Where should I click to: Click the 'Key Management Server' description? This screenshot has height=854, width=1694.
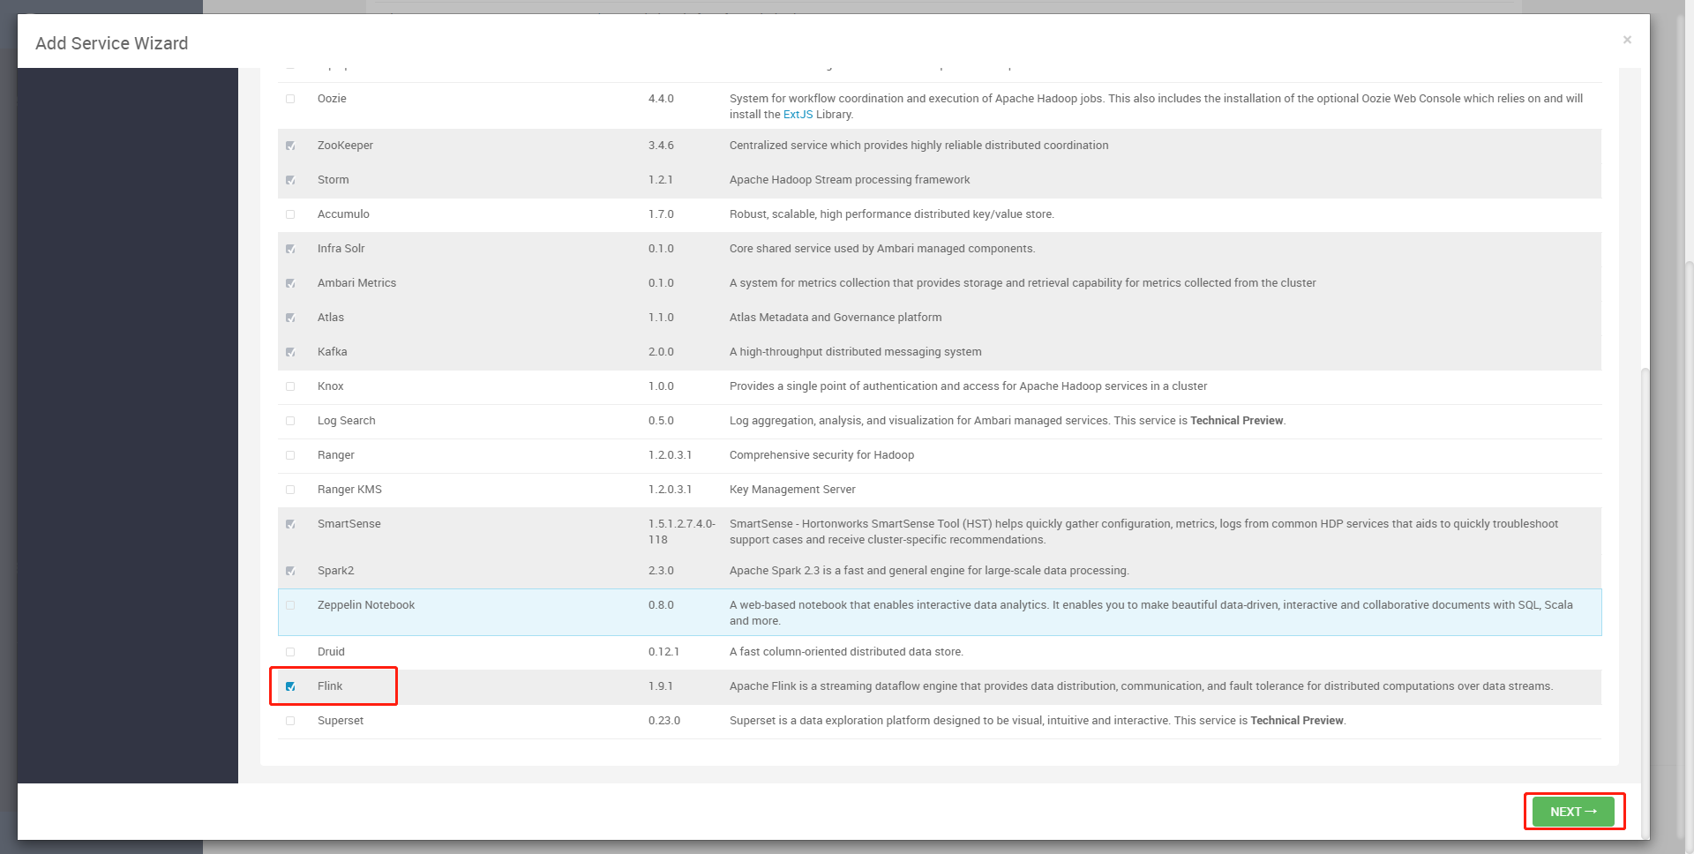tap(792, 490)
